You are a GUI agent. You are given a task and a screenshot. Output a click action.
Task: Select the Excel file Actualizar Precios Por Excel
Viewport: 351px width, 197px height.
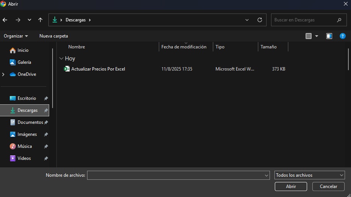(x=98, y=69)
